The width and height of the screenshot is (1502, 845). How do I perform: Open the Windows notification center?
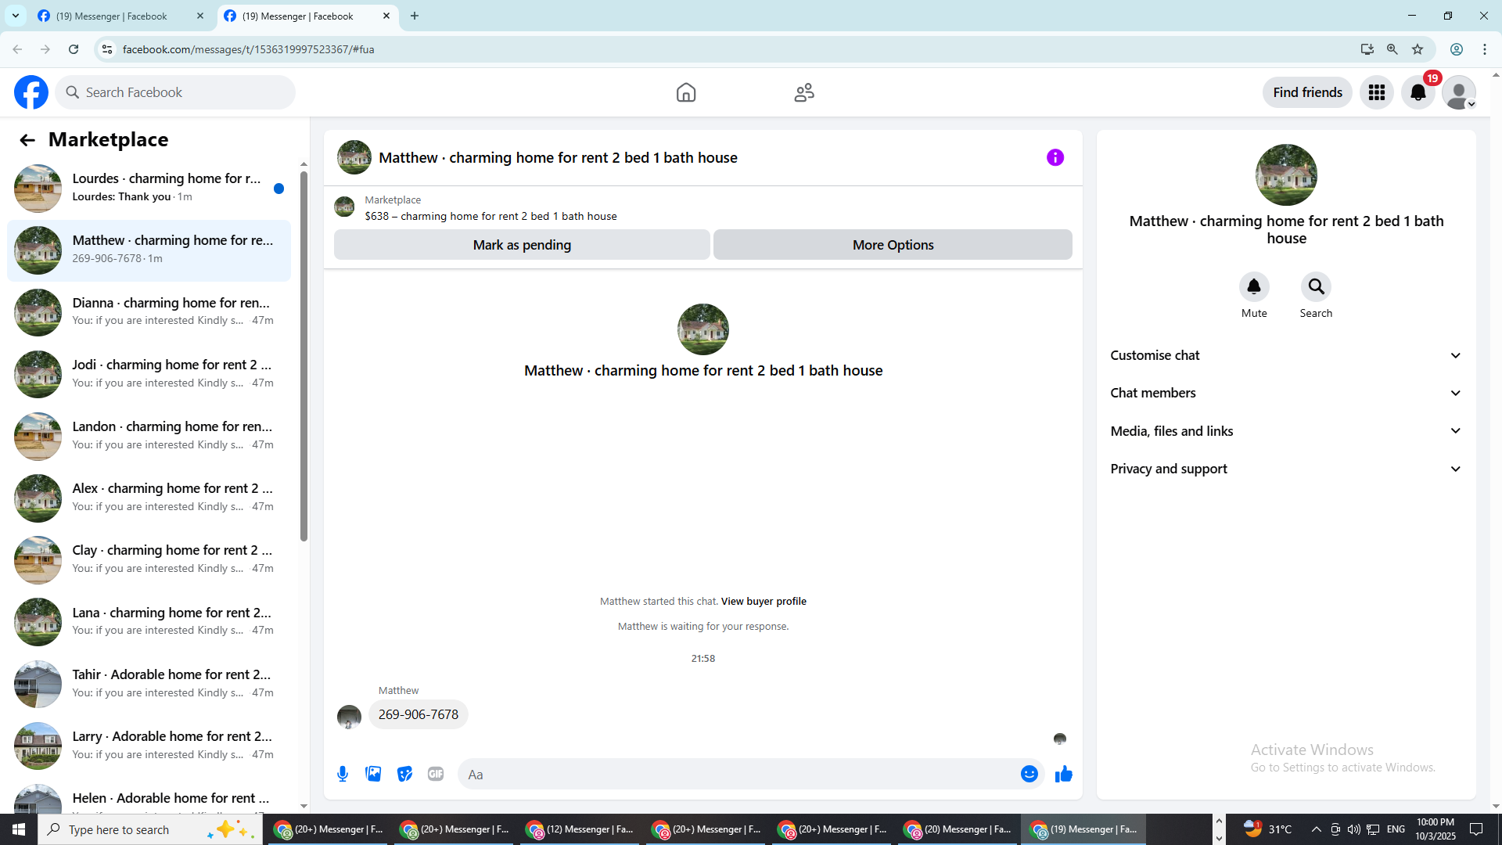[1476, 829]
